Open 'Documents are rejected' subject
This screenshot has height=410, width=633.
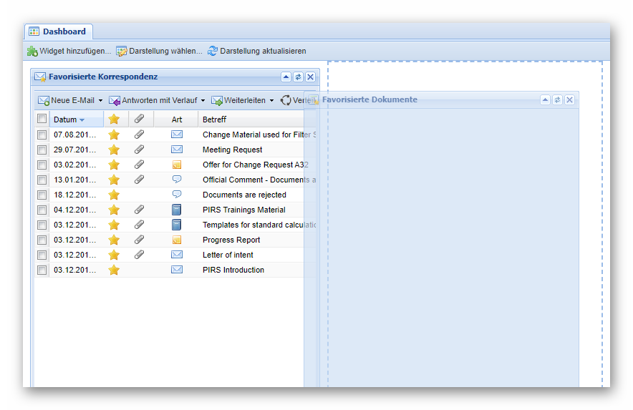pyautogui.click(x=244, y=195)
